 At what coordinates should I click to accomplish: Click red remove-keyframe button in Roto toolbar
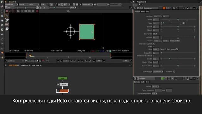(x=37, y=11)
